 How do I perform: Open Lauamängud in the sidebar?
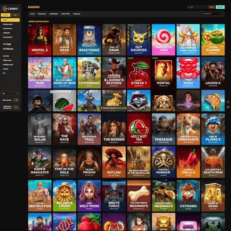(7, 37)
